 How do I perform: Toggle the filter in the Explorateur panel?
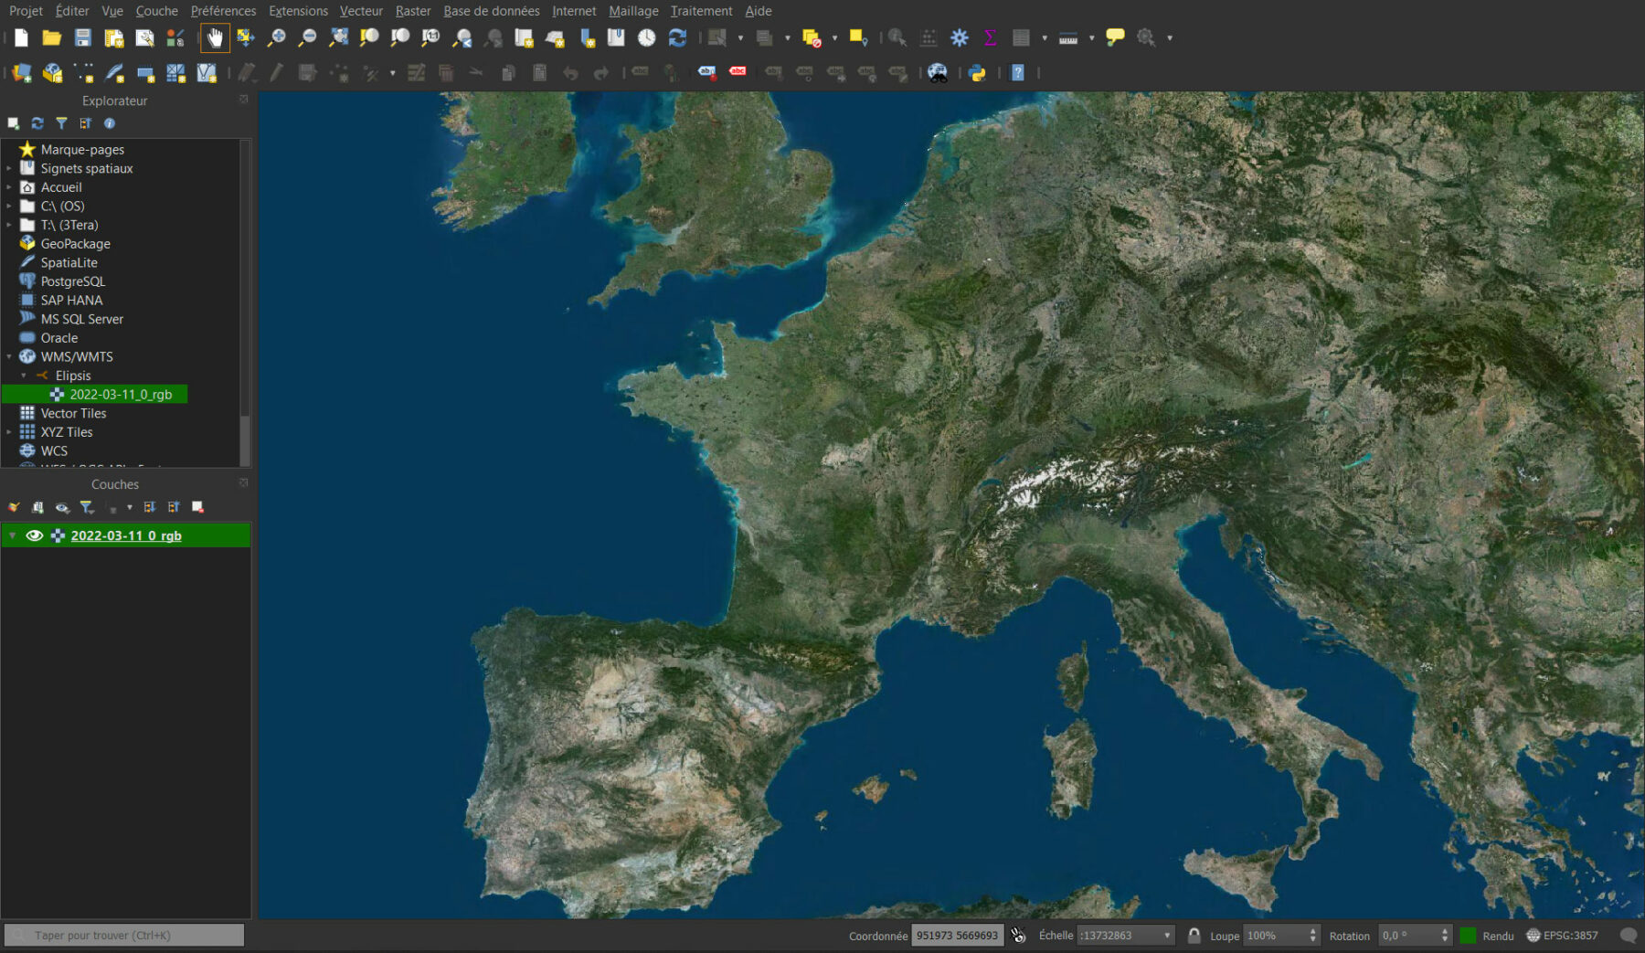point(61,122)
